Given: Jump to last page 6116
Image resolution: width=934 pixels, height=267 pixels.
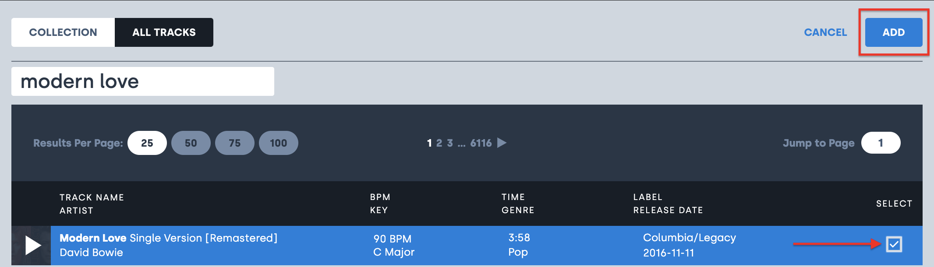Looking at the screenshot, I should click(x=481, y=143).
